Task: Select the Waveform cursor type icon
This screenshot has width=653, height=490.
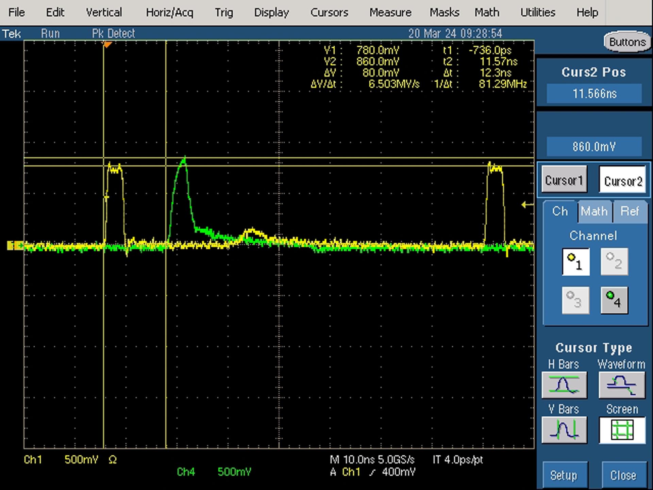Action: tap(622, 385)
